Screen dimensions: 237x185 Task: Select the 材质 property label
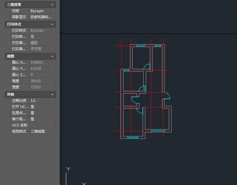16,11
